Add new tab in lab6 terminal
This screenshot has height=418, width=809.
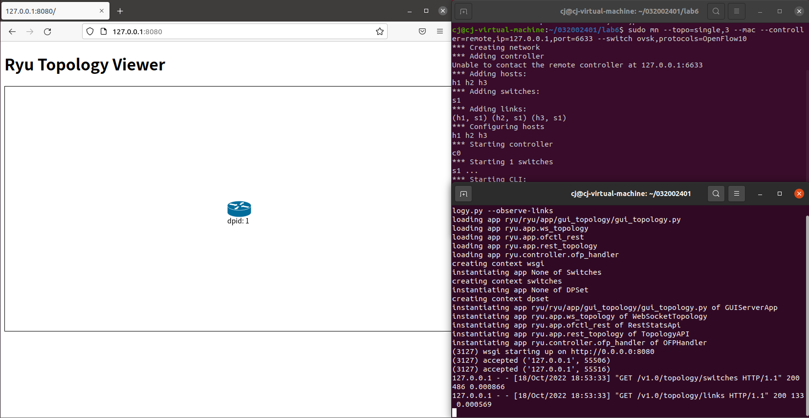tap(463, 11)
